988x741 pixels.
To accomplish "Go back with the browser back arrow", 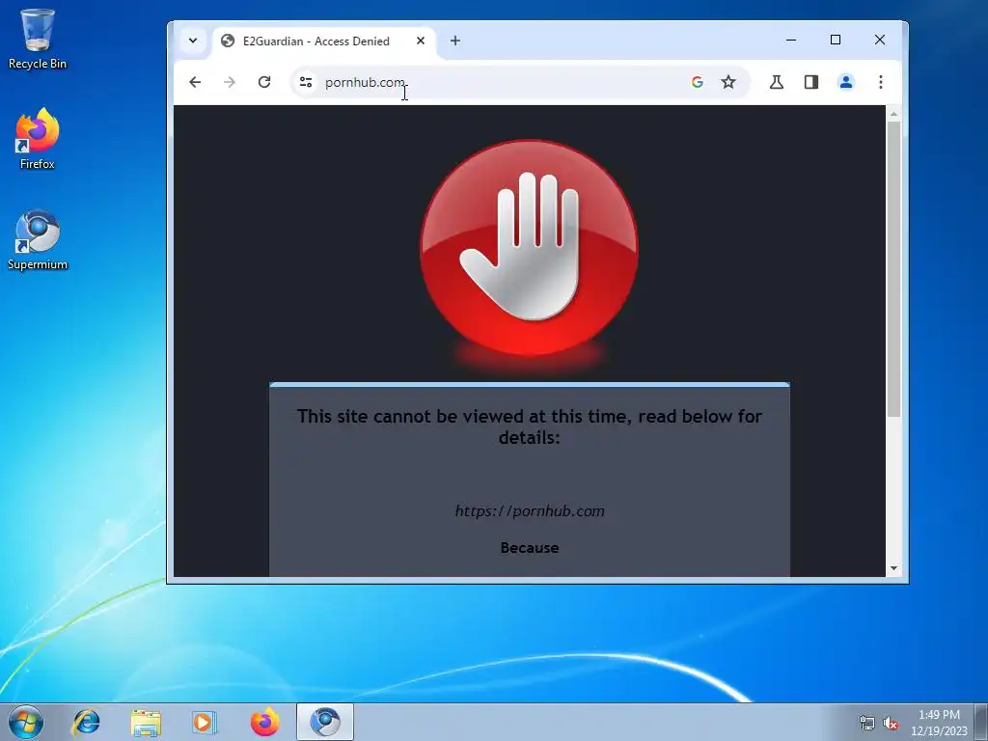I will coord(195,82).
